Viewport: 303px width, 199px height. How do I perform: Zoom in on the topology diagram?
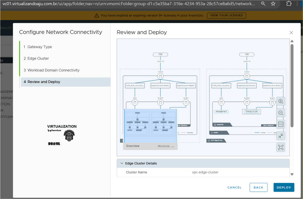coord(281,101)
